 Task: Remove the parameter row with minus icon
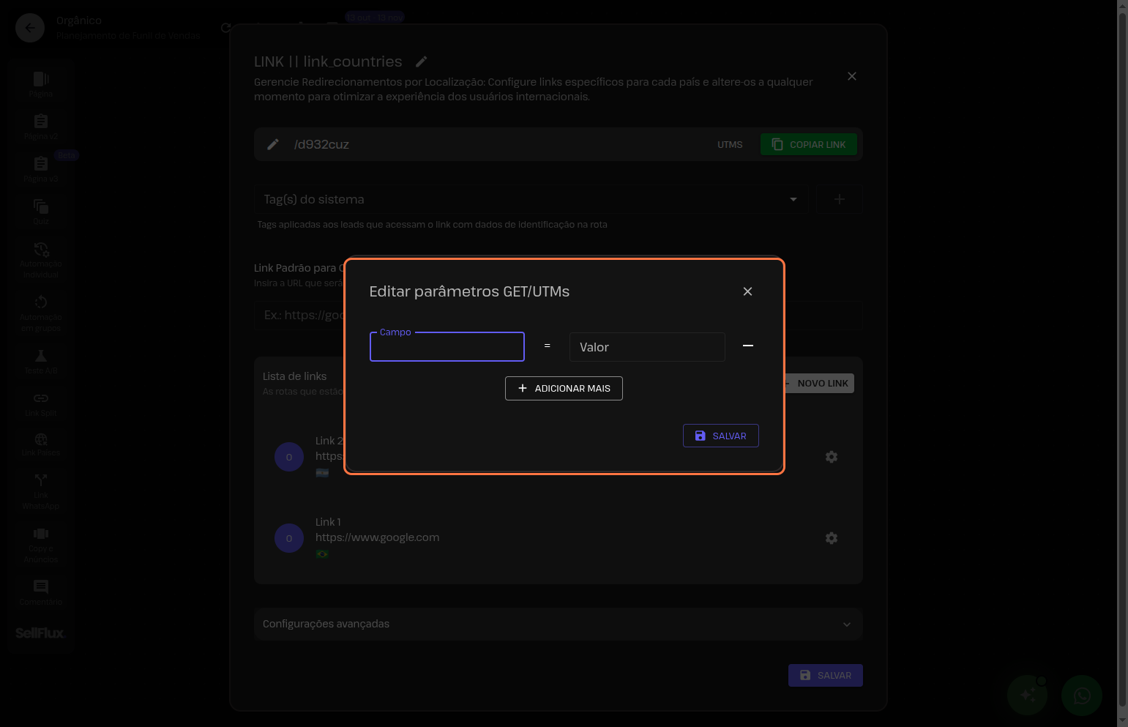click(747, 346)
